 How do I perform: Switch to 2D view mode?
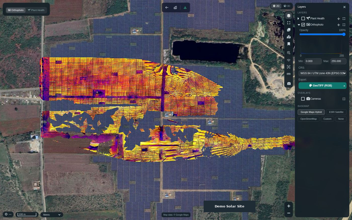click(x=276, y=6)
